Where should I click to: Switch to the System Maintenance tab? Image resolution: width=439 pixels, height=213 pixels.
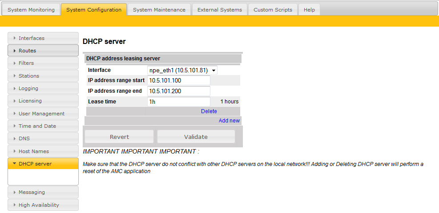click(159, 10)
